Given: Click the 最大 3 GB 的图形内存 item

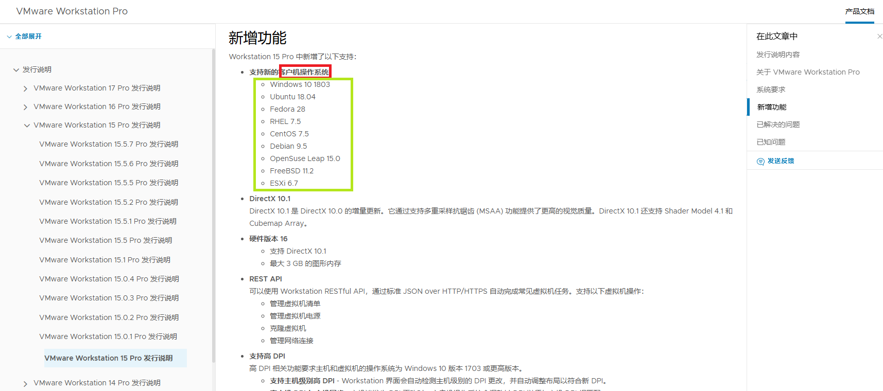Looking at the screenshot, I should tap(305, 263).
